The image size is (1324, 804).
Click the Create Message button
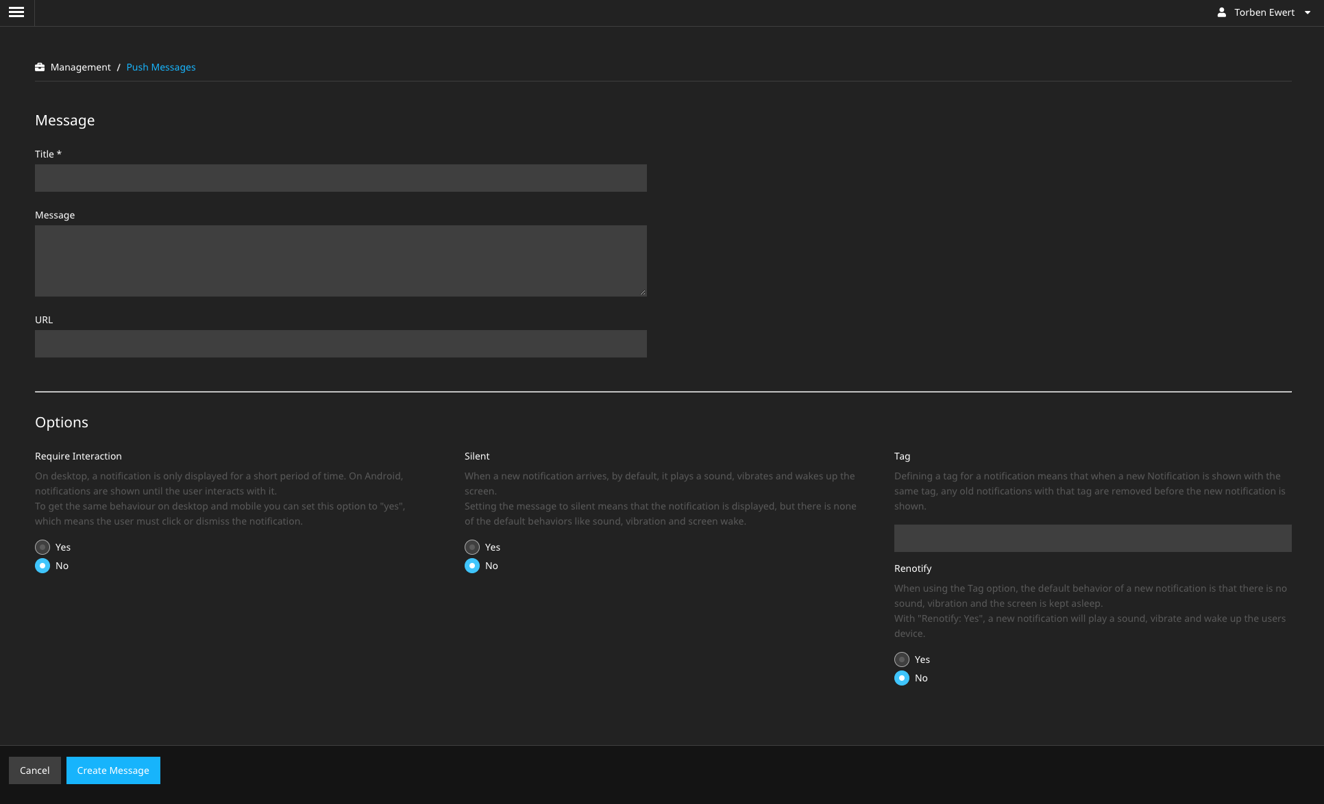(x=113, y=770)
